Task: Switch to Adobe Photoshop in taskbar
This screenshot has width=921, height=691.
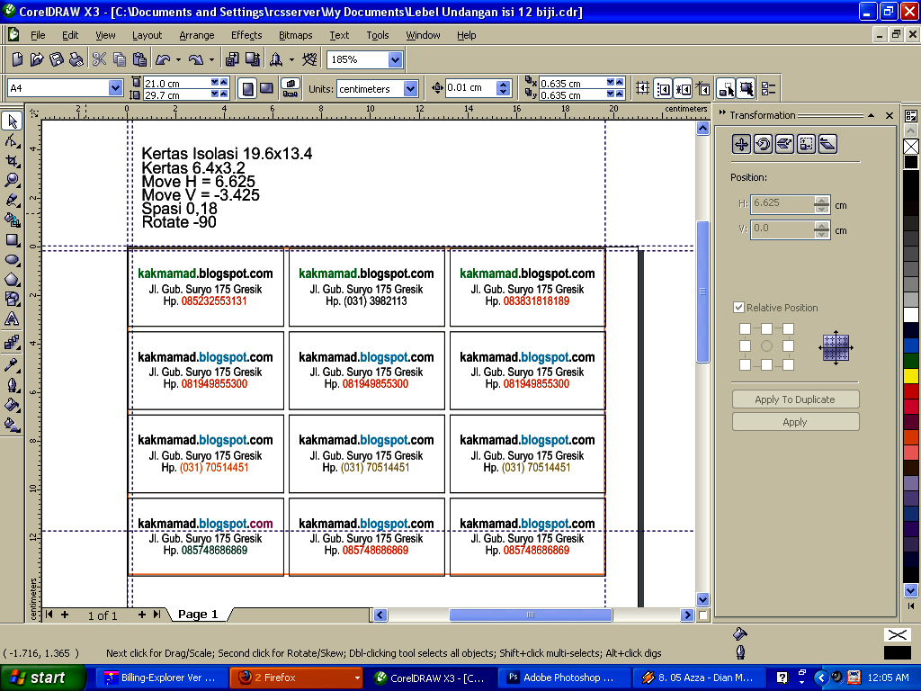Action: [x=565, y=678]
